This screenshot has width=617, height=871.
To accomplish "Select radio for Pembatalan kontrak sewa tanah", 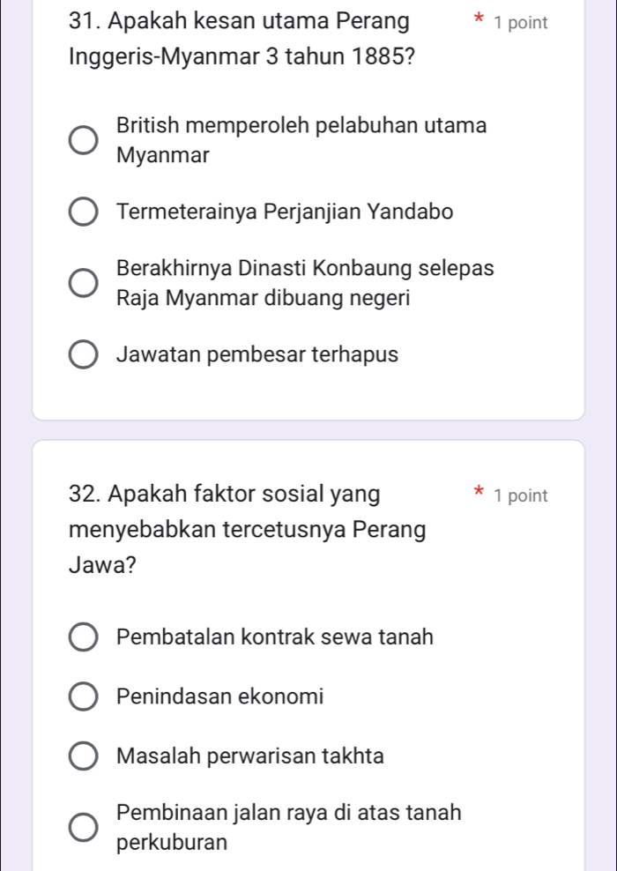I will click(x=84, y=637).
